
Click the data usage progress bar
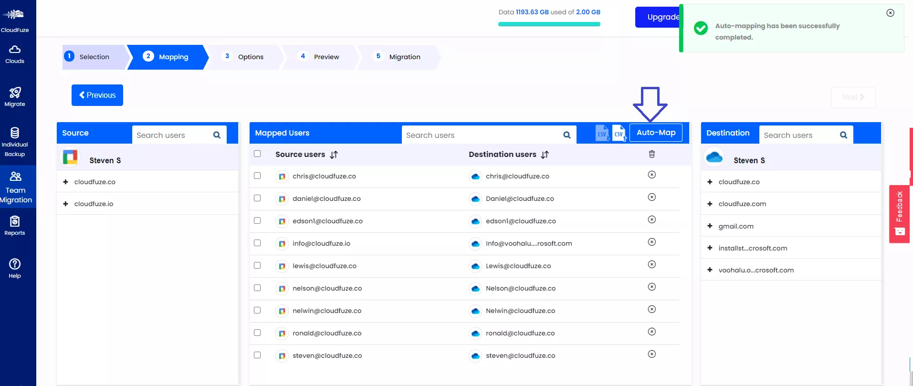click(549, 24)
